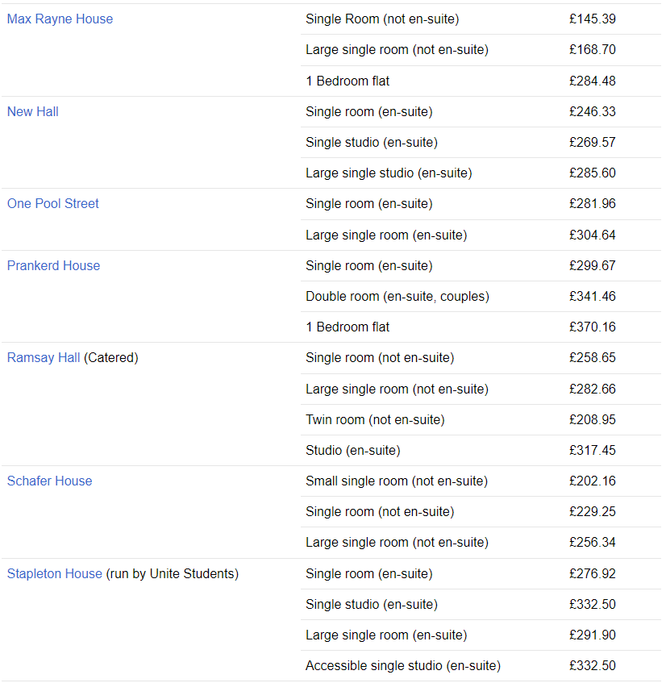Image resolution: width=666 pixels, height=683 pixels.
Task: Open the Stapleton House link
Action: click(55, 573)
